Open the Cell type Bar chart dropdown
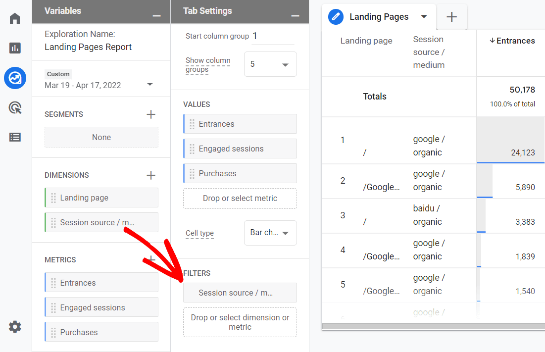Viewport: 545px width, 352px height. point(270,233)
